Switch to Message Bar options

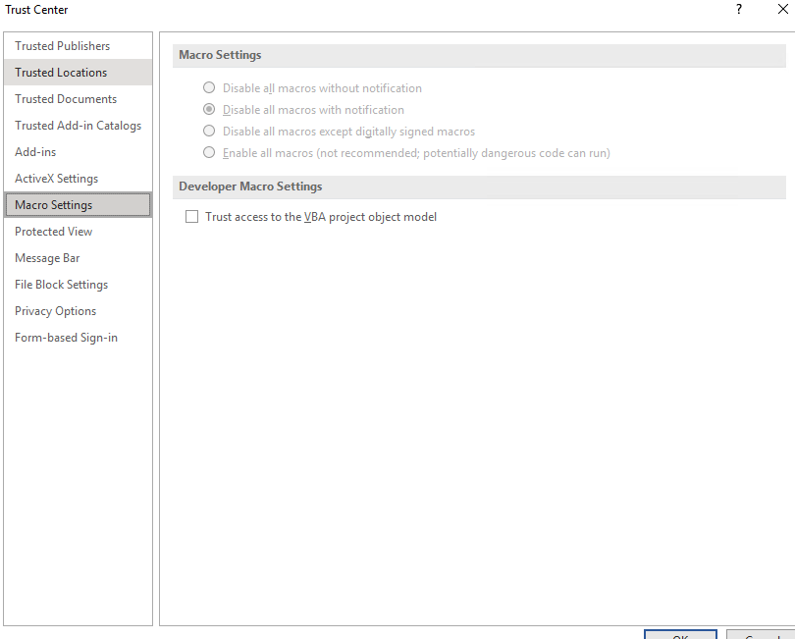pos(78,257)
